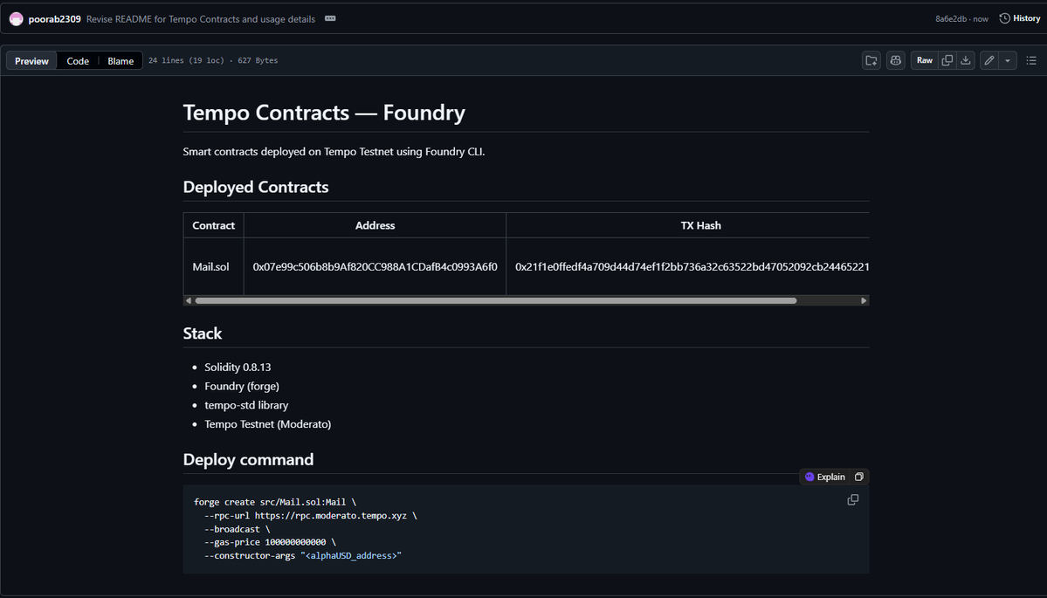
Task: Open the document outline list icon
Action: point(1031,61)
